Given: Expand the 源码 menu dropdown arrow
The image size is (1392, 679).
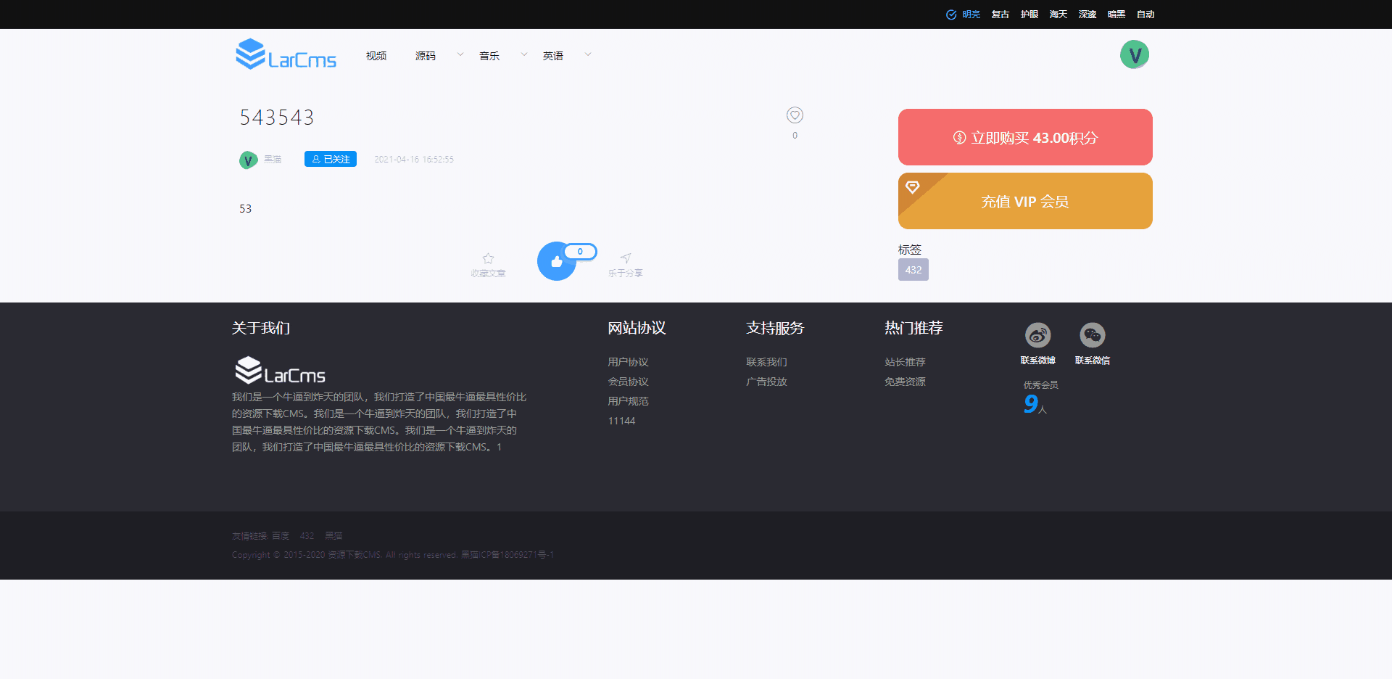Looking at the screenshot, I should coord(460,54).
